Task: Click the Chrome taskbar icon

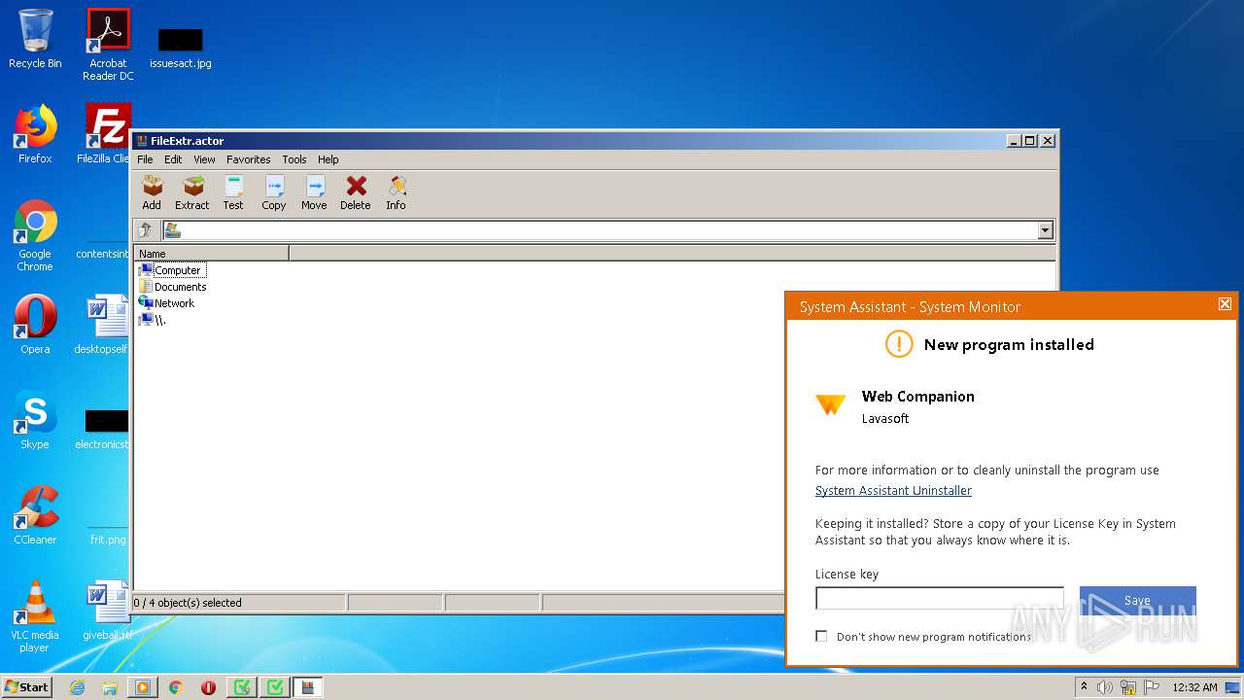Action: tap(176, 687)
